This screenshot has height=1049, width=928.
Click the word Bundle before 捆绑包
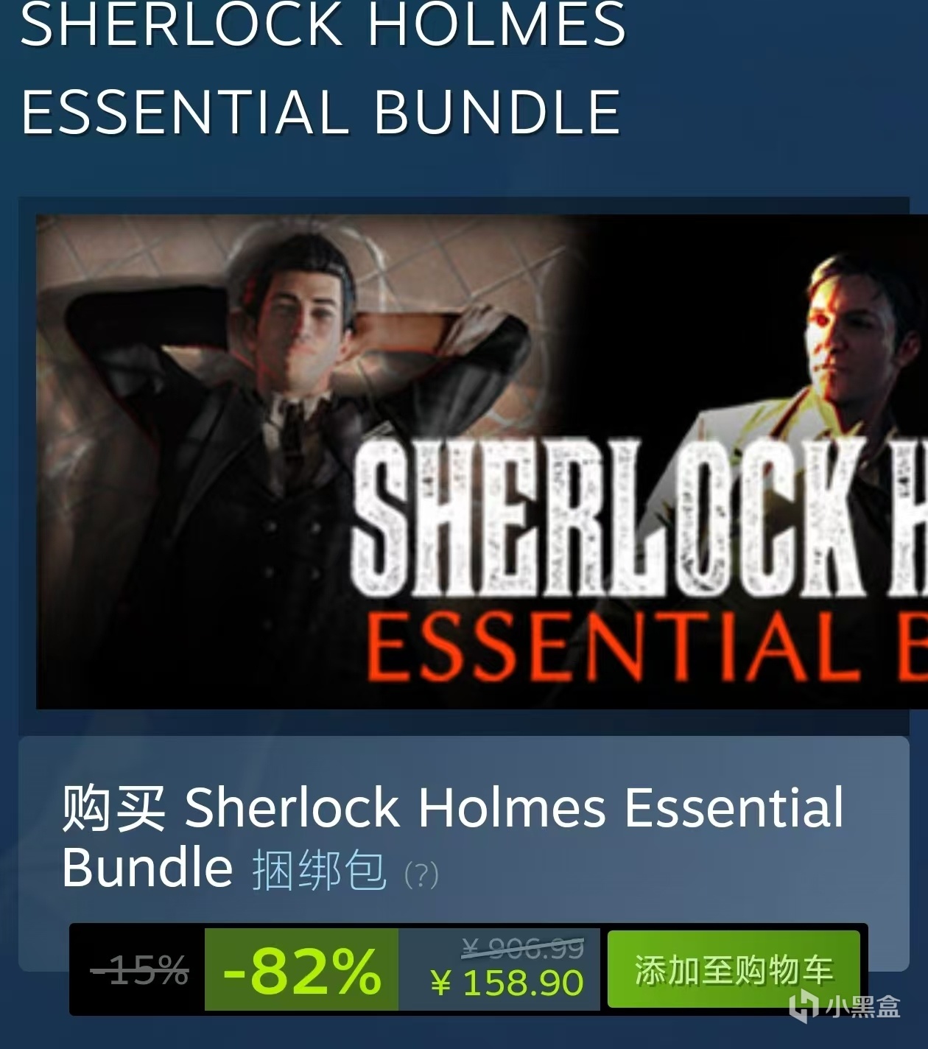tap(147, 867)
